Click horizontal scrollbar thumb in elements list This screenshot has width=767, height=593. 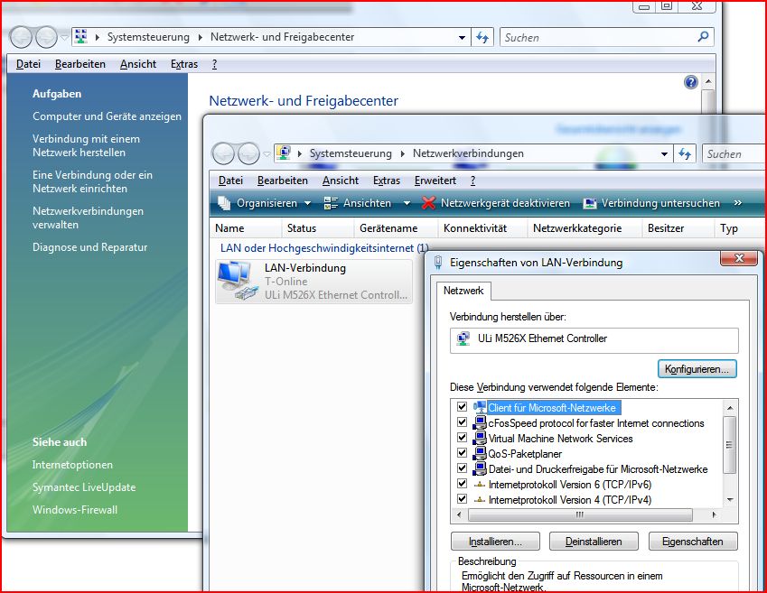coord(580,514)
